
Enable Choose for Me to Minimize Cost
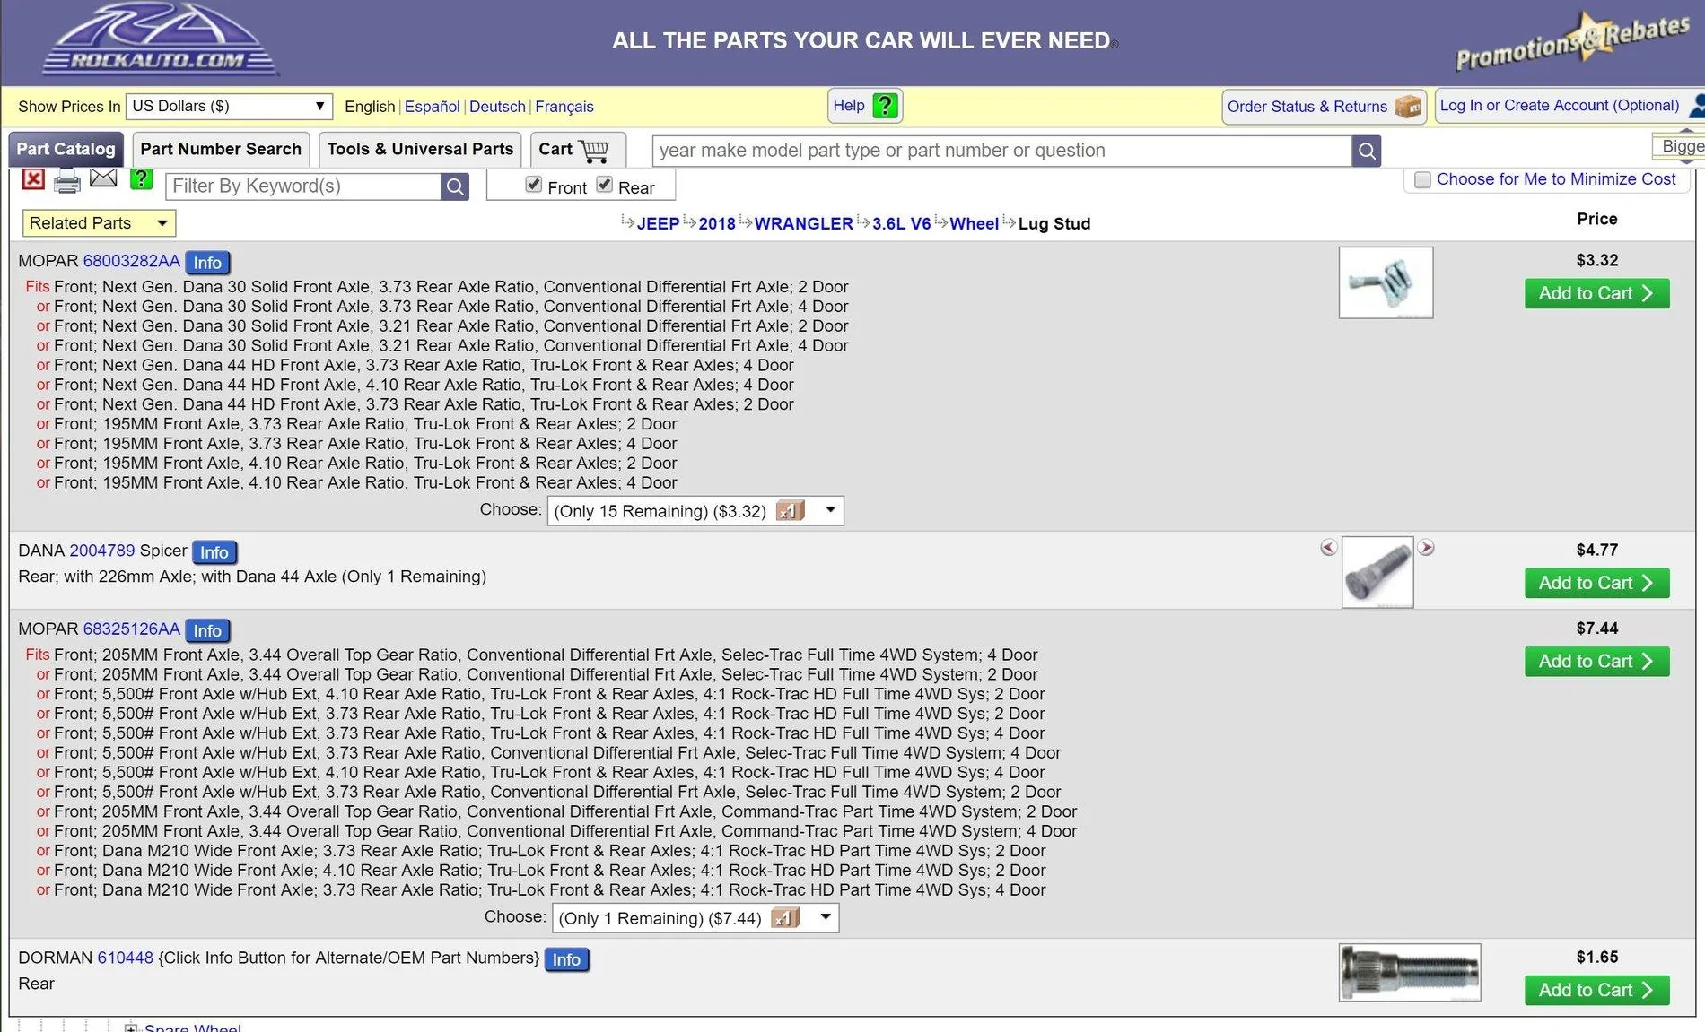tap(1422, 180)
